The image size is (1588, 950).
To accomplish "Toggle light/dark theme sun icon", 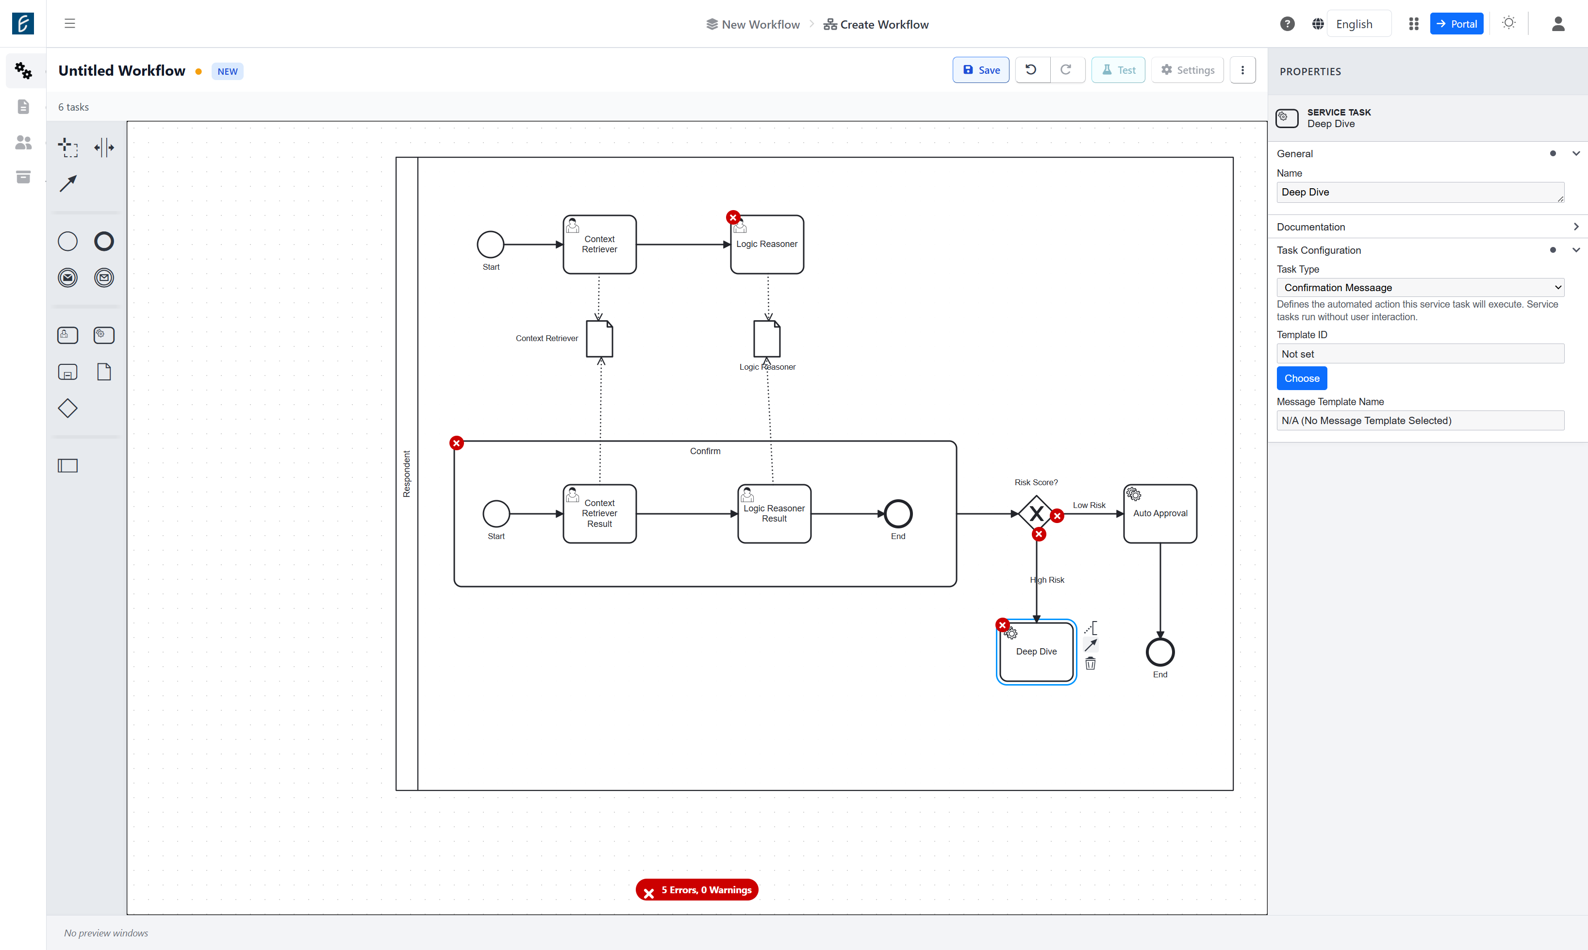I will pos(1508,23).
